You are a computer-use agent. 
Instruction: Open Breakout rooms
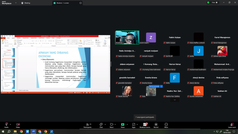point(145,125)
